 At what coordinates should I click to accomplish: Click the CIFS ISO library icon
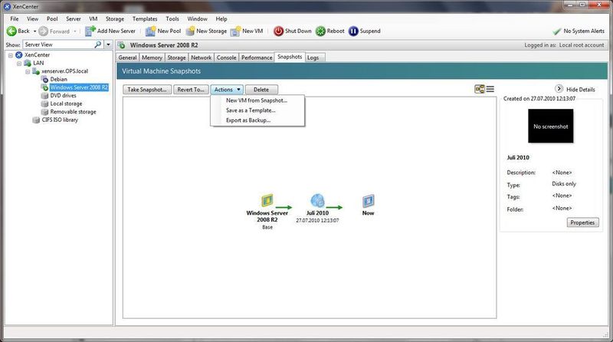pyautogui.click(x=36, y=120)
